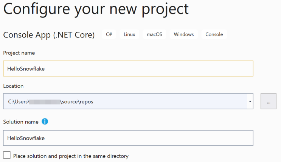Click the 'source\repos' part of the path
The width and height of the screenshot is (281, 162).
[77, 102]
